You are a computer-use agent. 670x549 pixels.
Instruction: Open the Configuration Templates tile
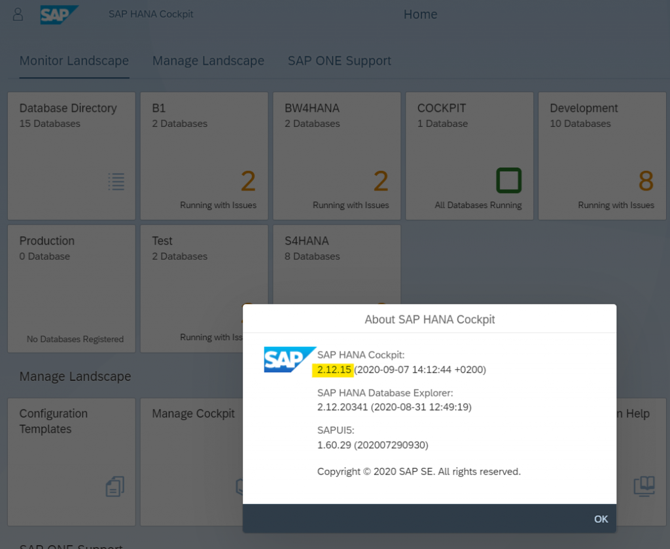(x=71, y=462)
